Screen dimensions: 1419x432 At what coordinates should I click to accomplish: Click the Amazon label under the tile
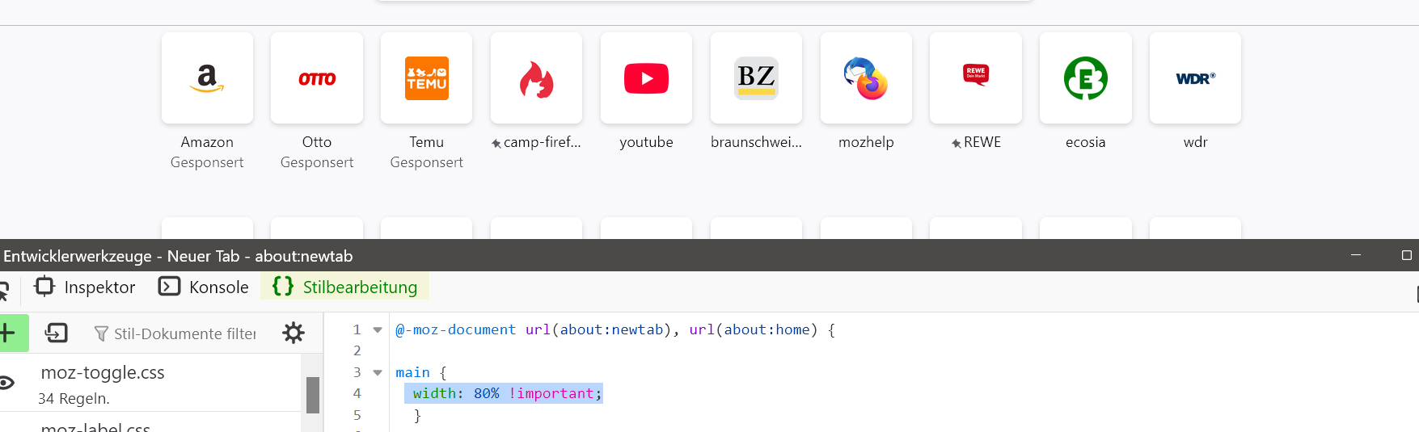click(207, 142)
